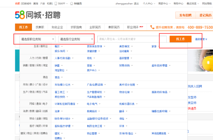Expand the 广告/会展/咨询 category
Screen dimensions: 213x140
[96, 85]
